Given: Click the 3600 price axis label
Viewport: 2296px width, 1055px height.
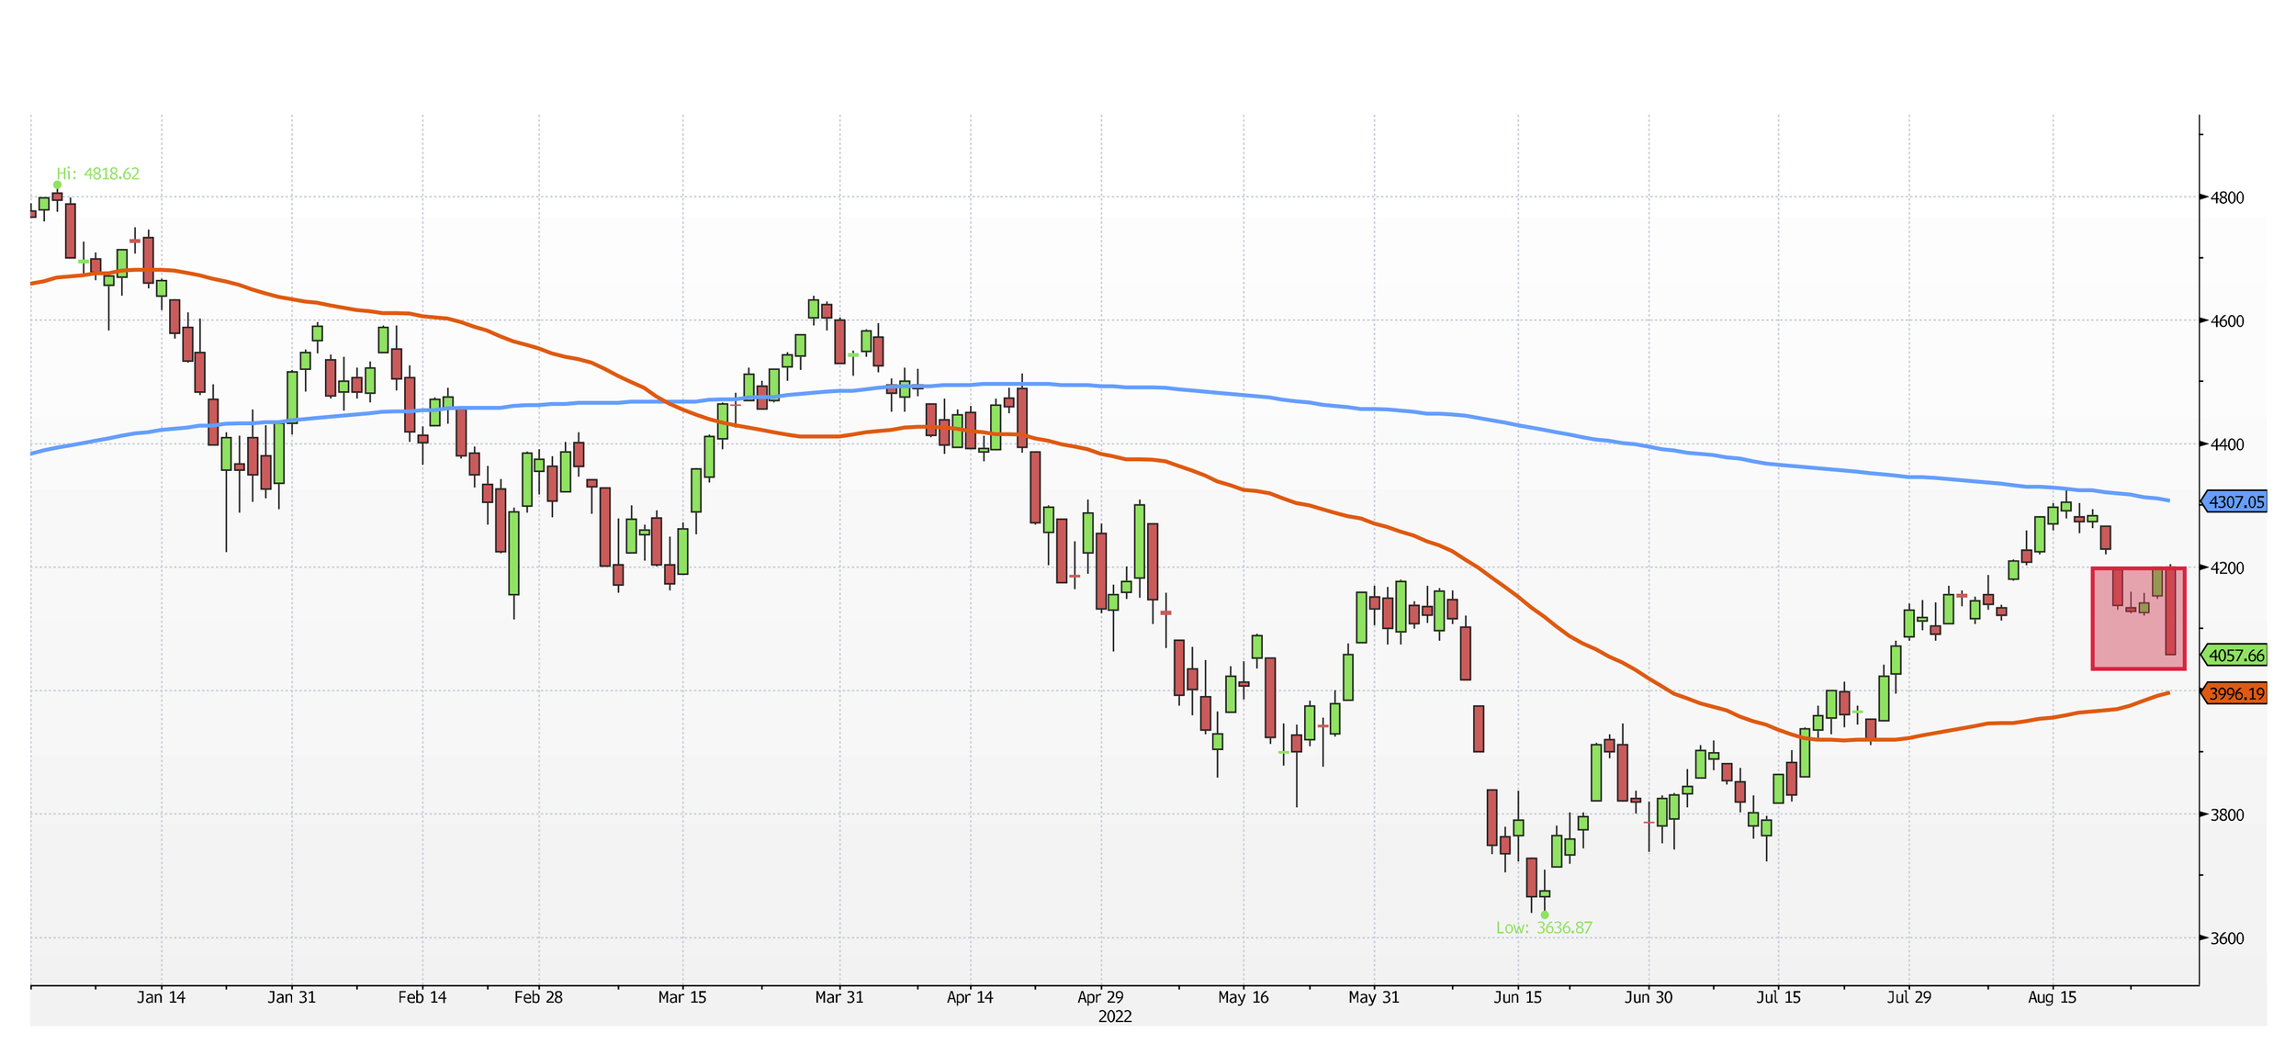Looking at the screenshot, I should (x=2227, y=938).
